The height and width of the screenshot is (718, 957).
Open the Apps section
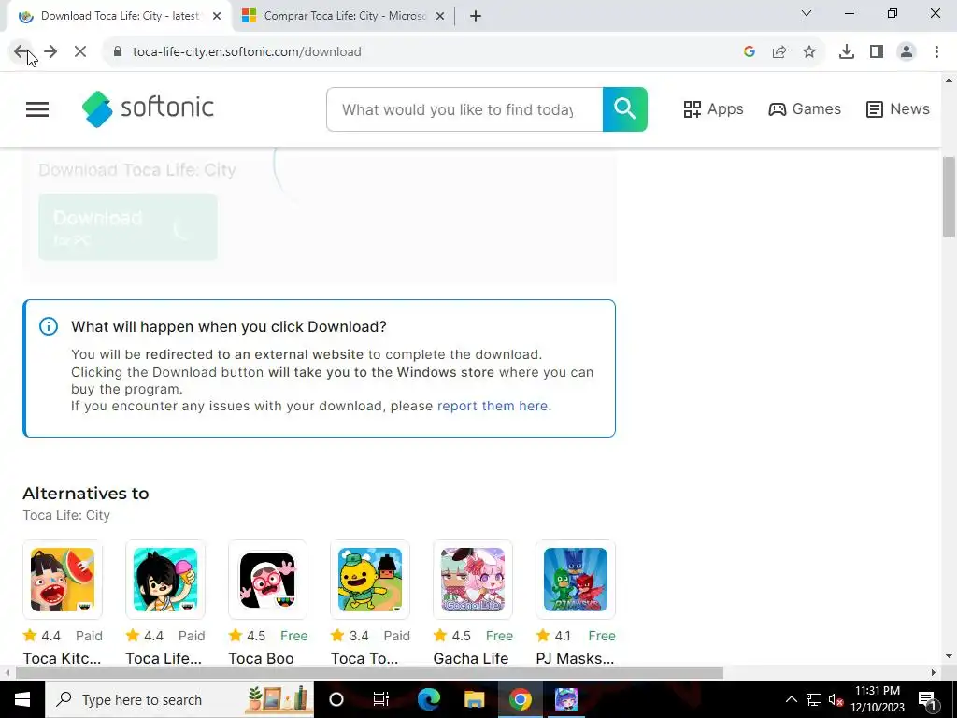coord(713,109)
